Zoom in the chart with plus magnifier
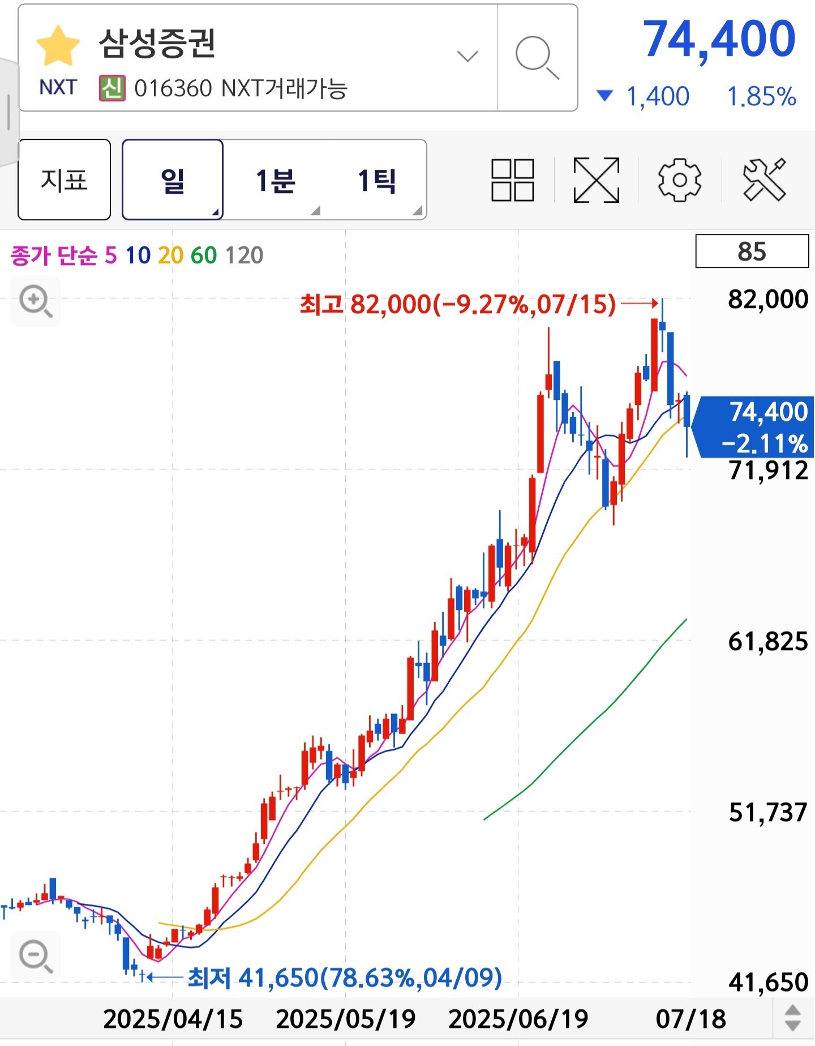Viewport: 815px width, 1046px height. [36, 301]
